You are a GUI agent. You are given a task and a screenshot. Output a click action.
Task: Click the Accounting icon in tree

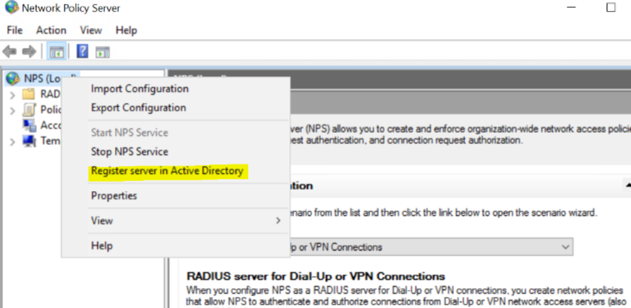coord(29,125)
